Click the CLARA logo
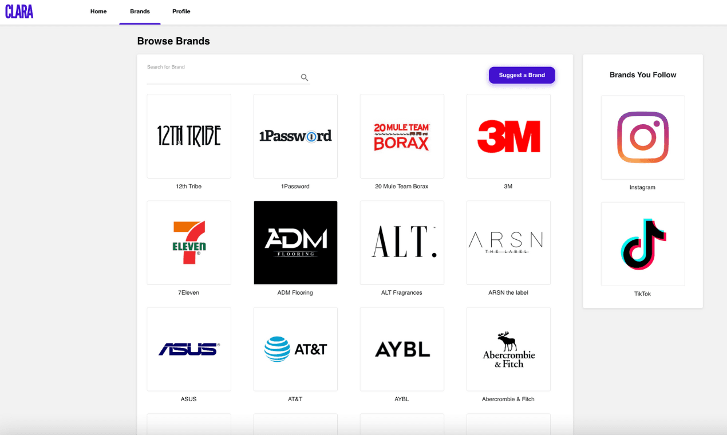 coord(19,11)
